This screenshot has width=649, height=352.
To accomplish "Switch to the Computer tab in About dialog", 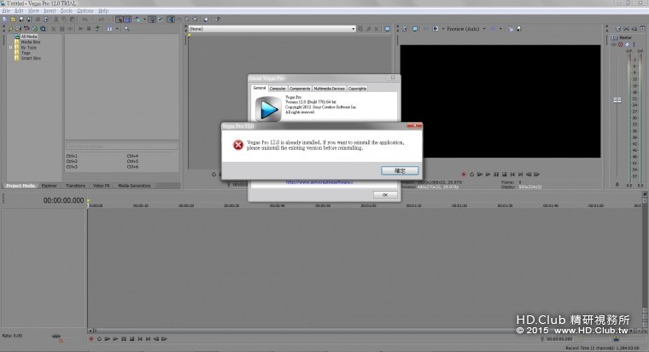I will (278, 89).
